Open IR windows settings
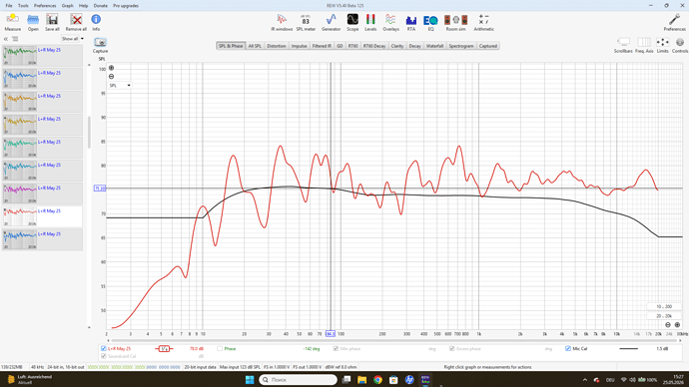The width and height of the screenshot is (689, 387). pyautogui.click(x=282, y=22)
